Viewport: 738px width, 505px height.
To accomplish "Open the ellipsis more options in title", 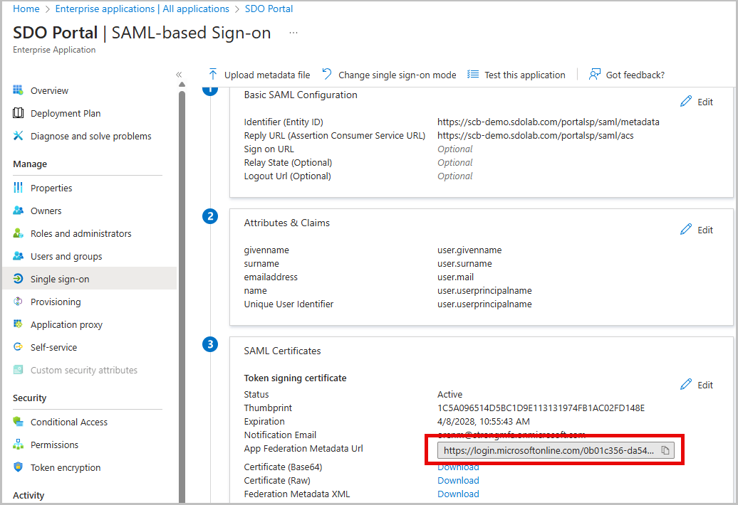I will (293, 33).
